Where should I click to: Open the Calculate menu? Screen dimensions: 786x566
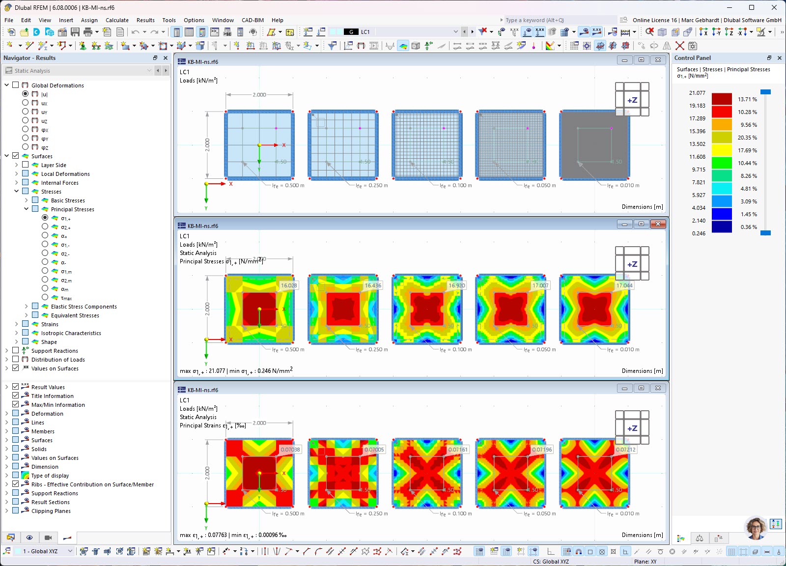click(117, 20)
